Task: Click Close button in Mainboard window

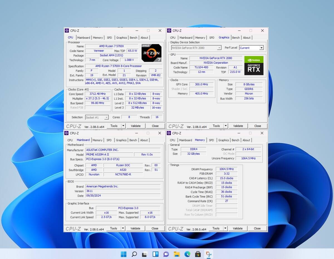Action: click(155, 228)
